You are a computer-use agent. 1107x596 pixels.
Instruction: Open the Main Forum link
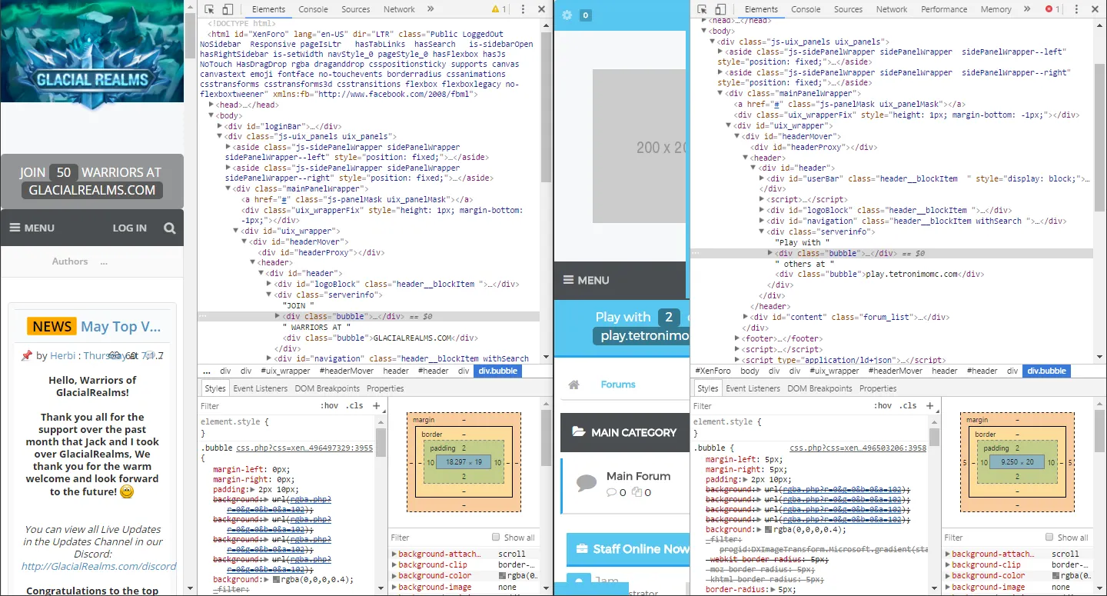(638, 476)
